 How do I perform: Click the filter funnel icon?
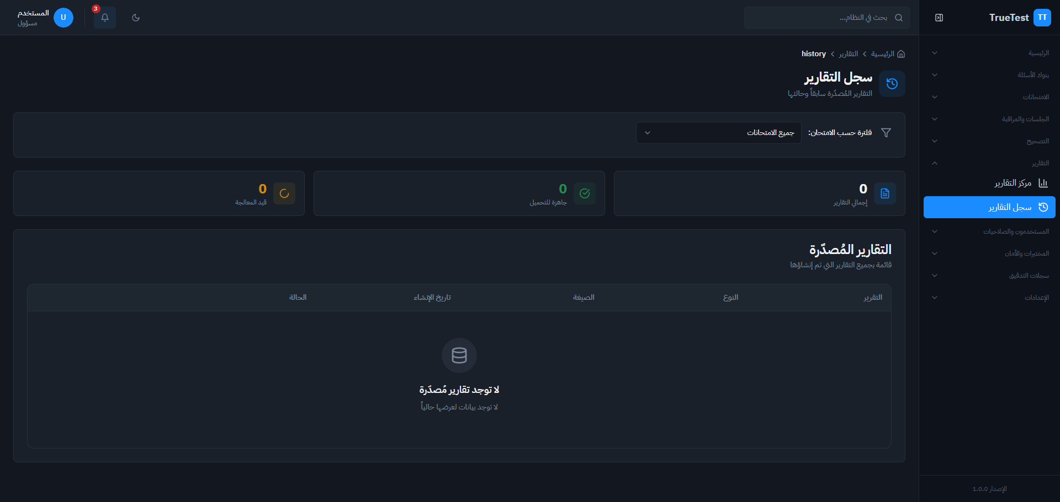pyautogui.click(x=886, y=133)
